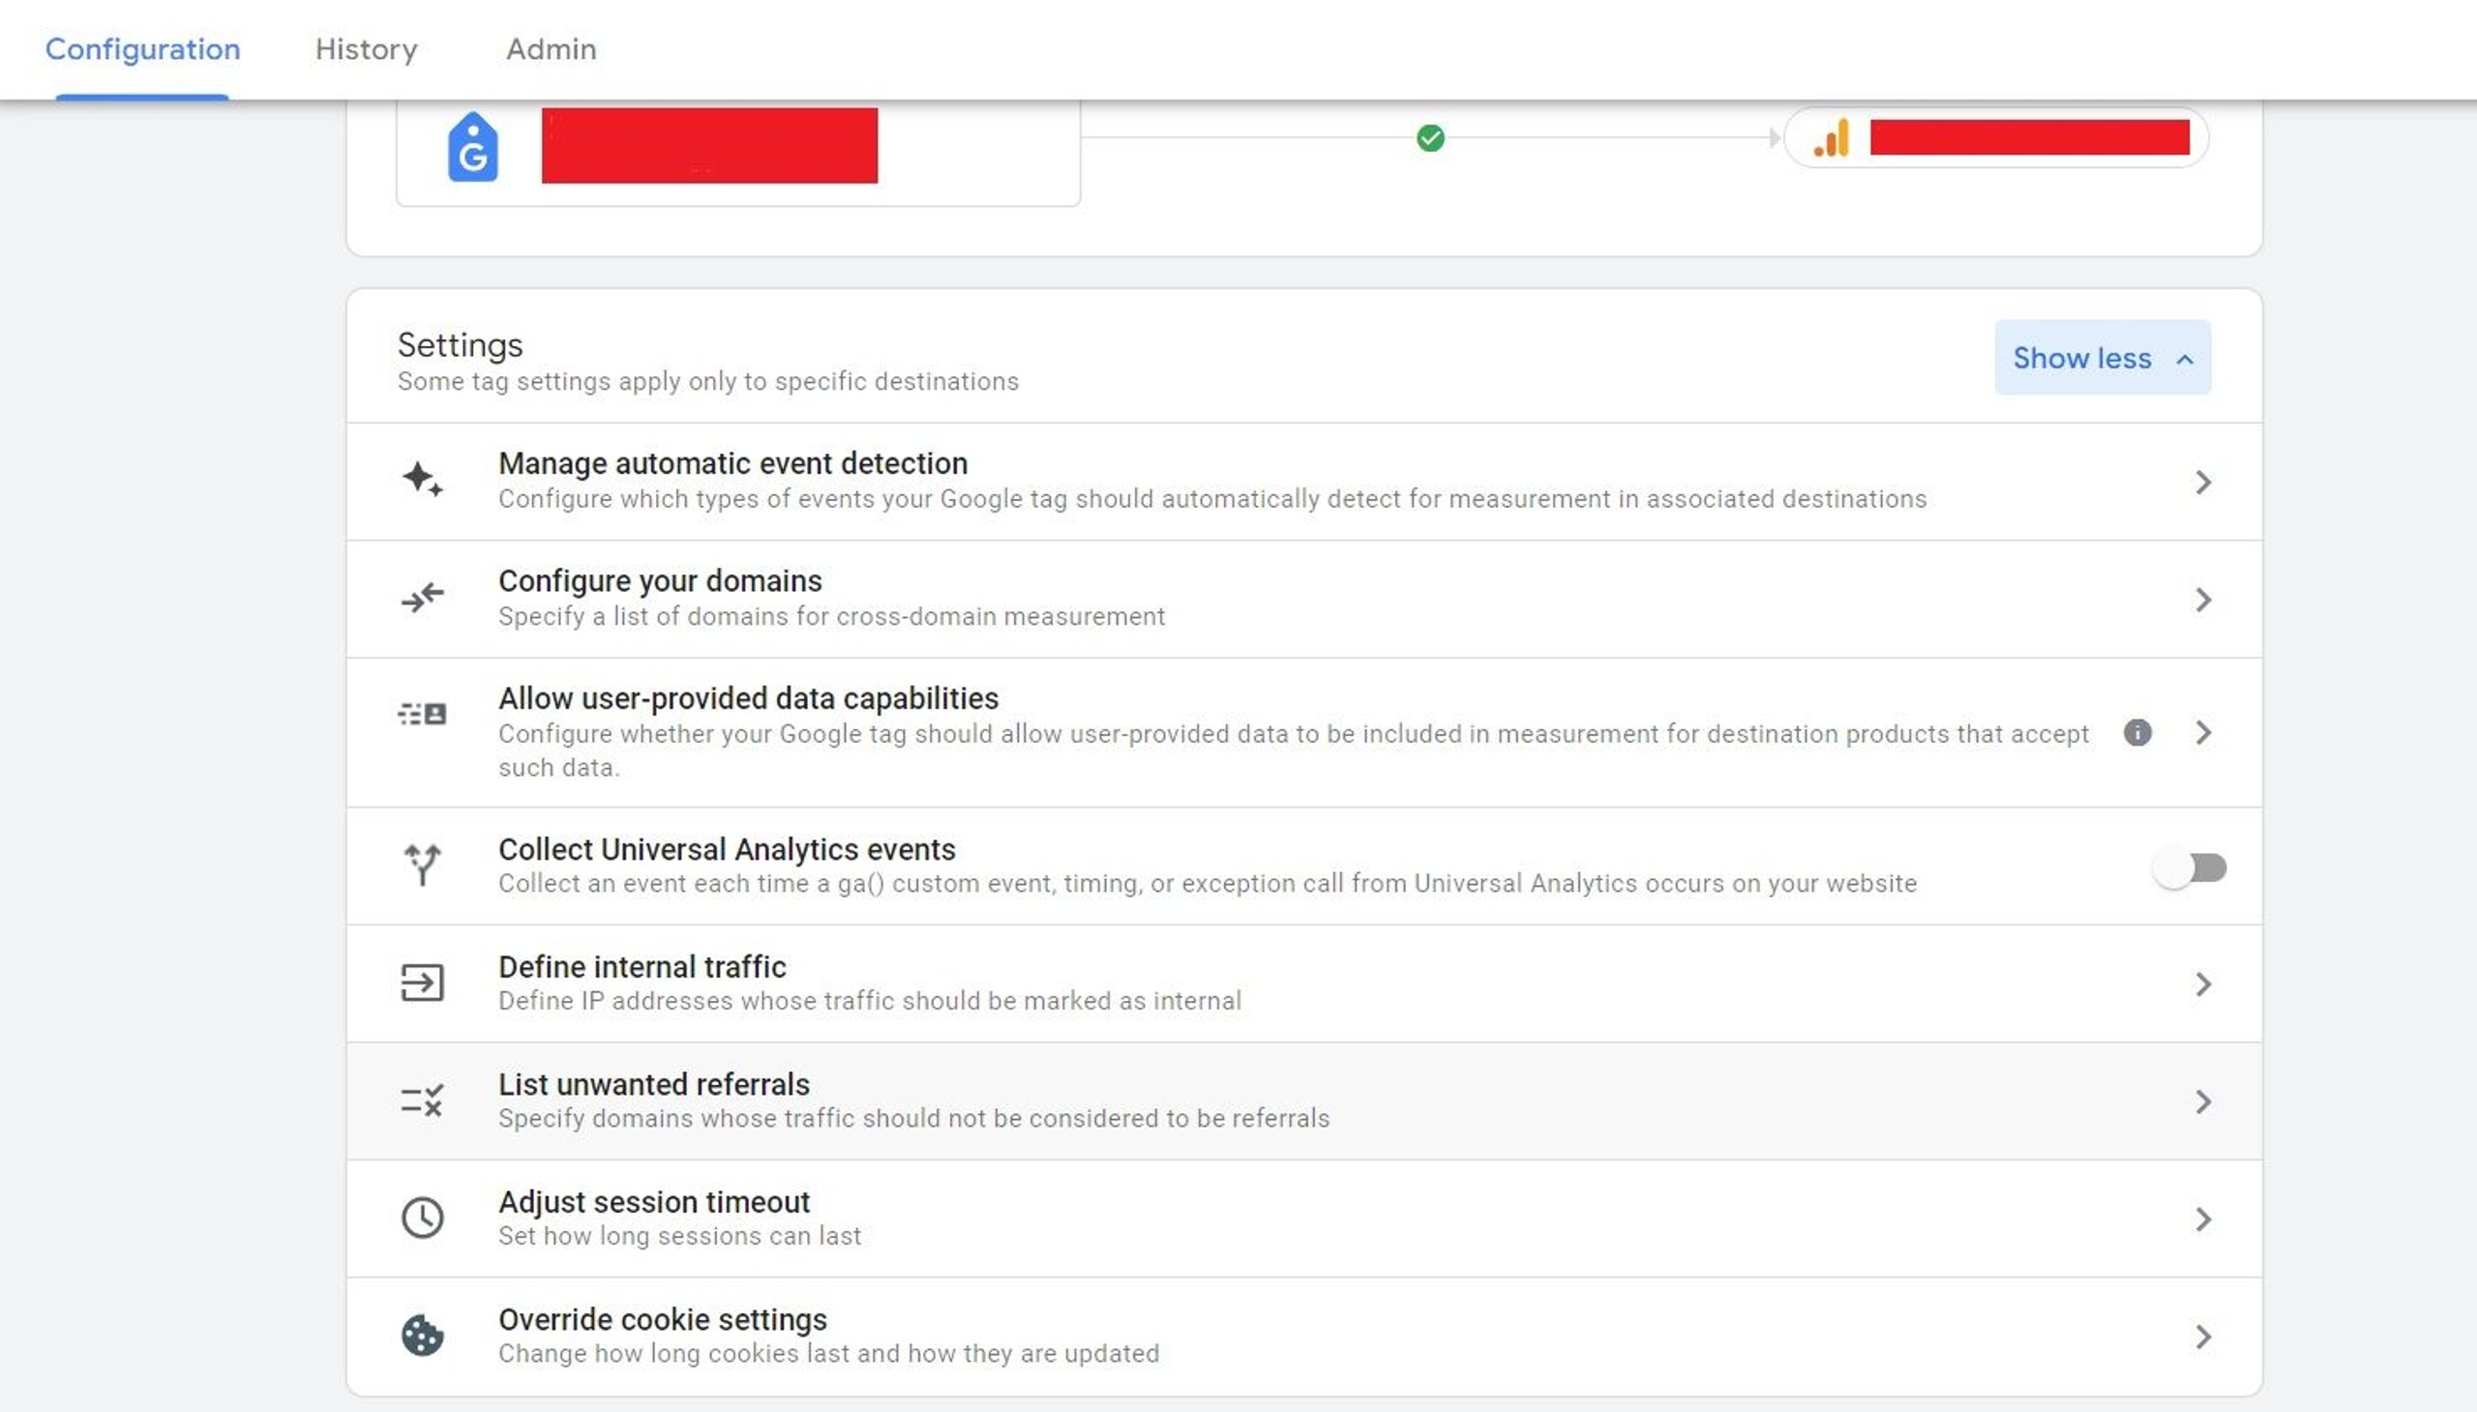The height and width of the screenshot is (1412, 2477).
Task: Collapse settings with Show less
Action: tap(2102, 358)
